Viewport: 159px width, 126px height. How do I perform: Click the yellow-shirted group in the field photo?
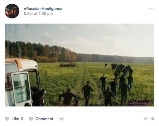tap(68, 64)
